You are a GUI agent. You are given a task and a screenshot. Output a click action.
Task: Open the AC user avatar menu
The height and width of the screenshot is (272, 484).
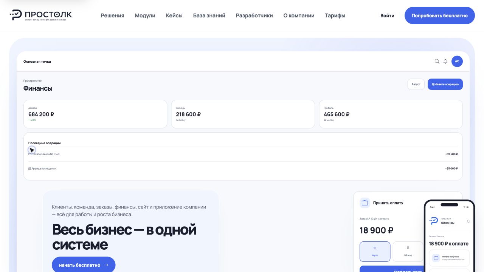point(457,61)
